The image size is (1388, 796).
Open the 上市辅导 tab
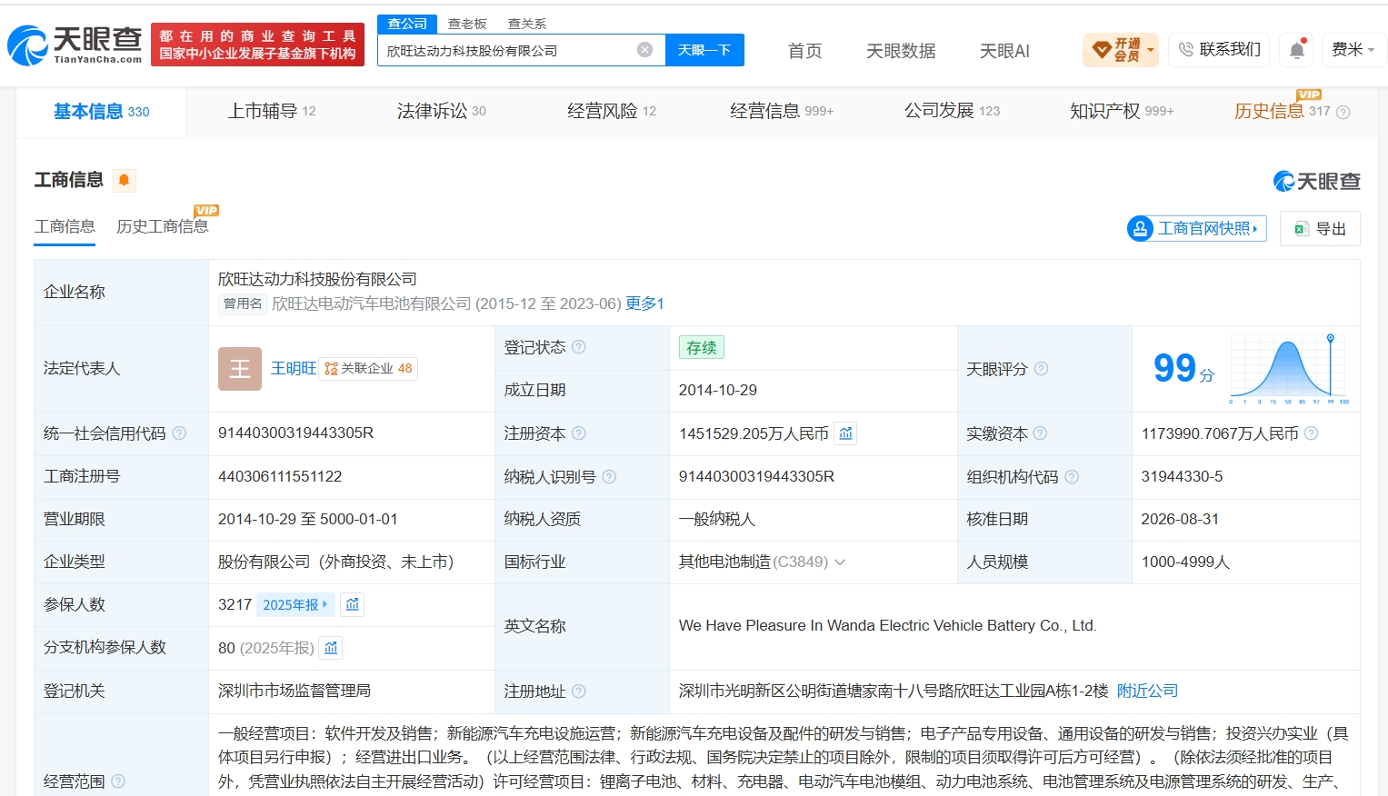[271, 112]
